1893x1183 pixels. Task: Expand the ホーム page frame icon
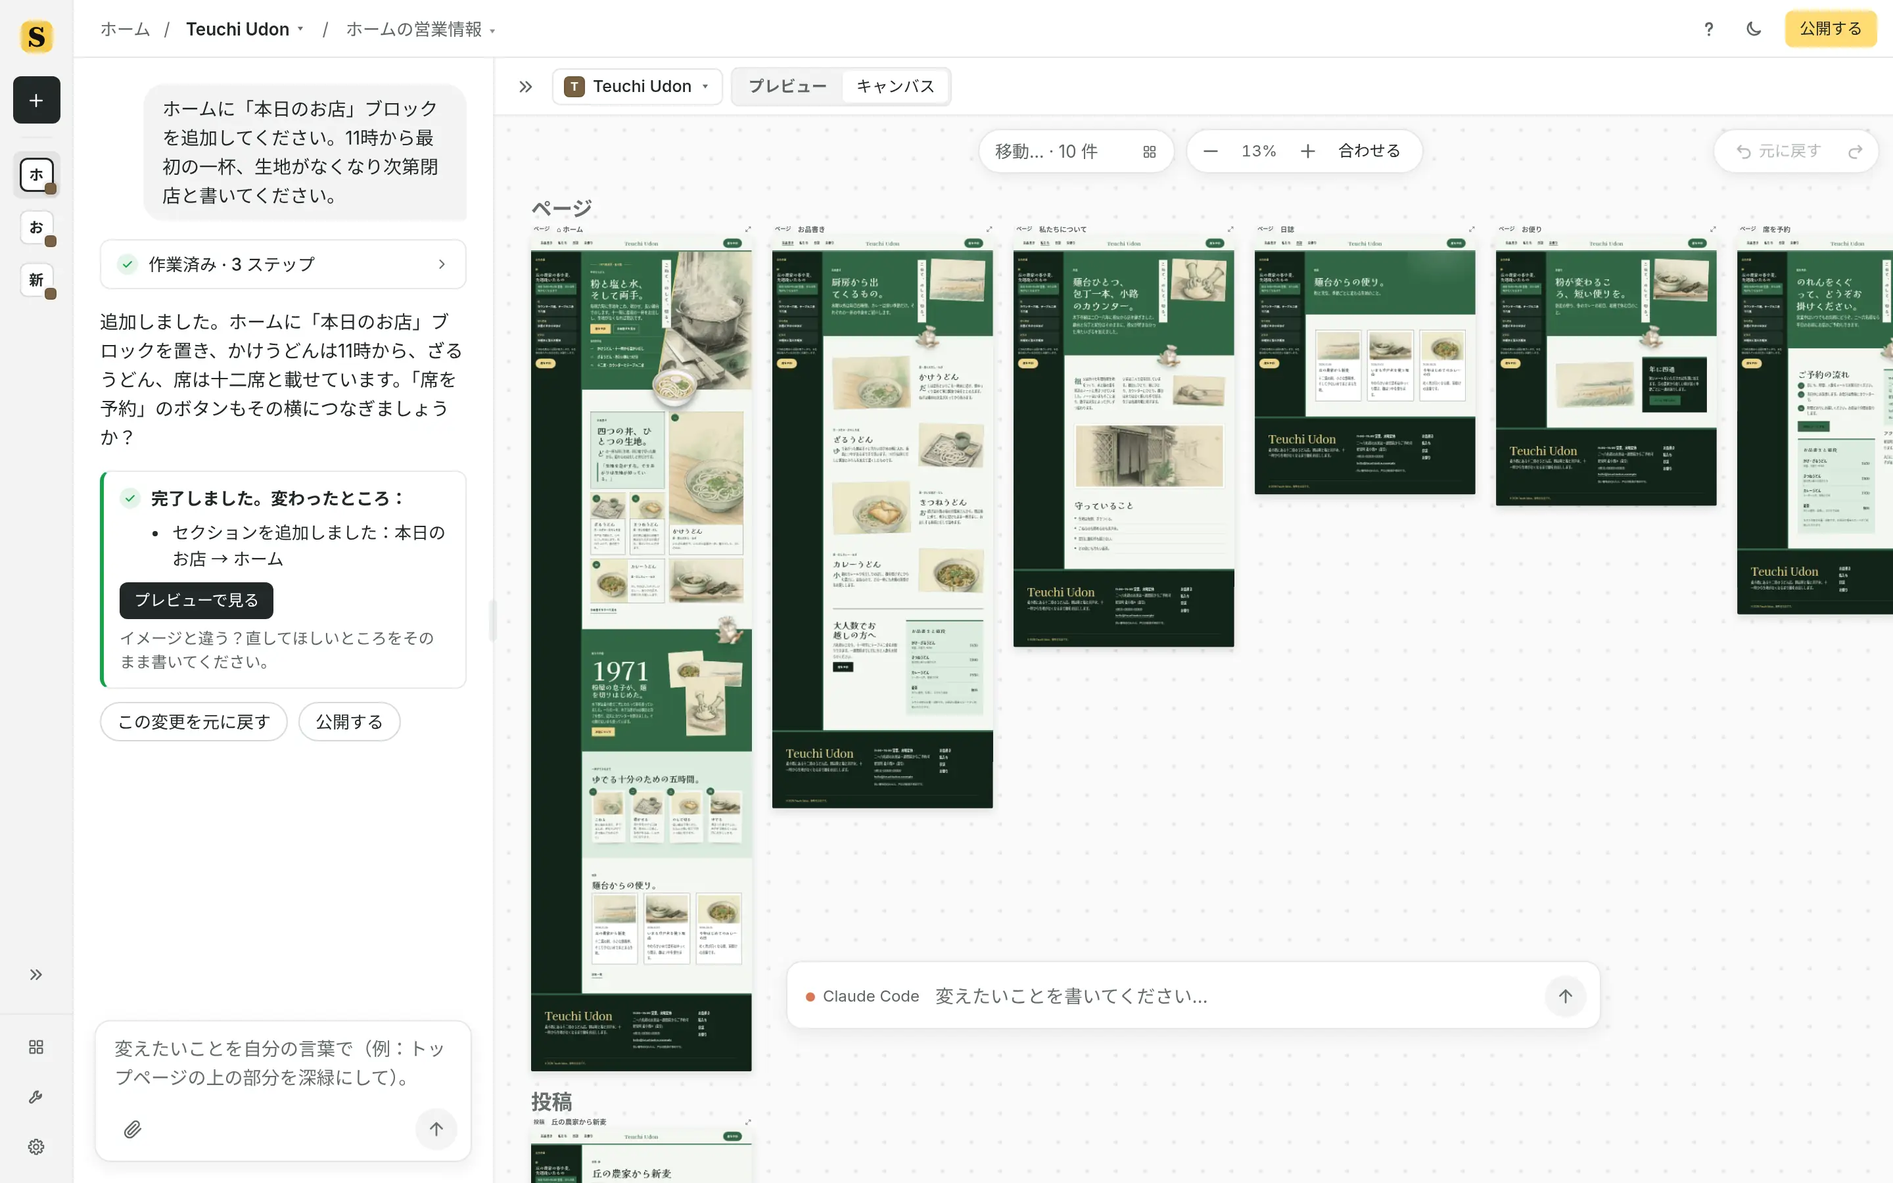coord(748,229)
